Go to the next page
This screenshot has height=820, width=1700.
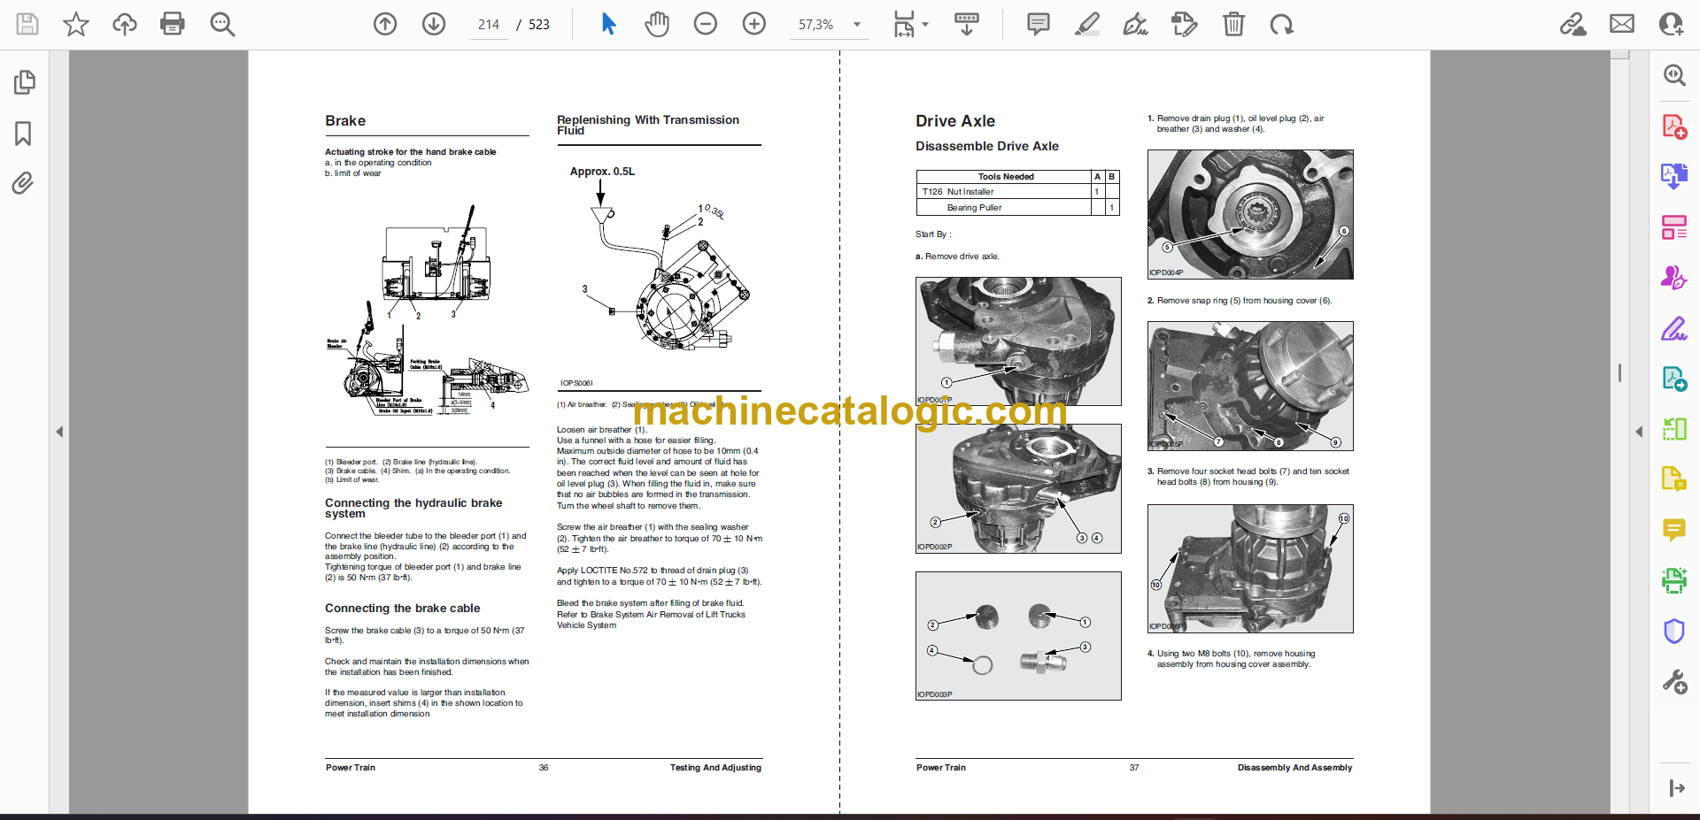click(x=434, y=24)
